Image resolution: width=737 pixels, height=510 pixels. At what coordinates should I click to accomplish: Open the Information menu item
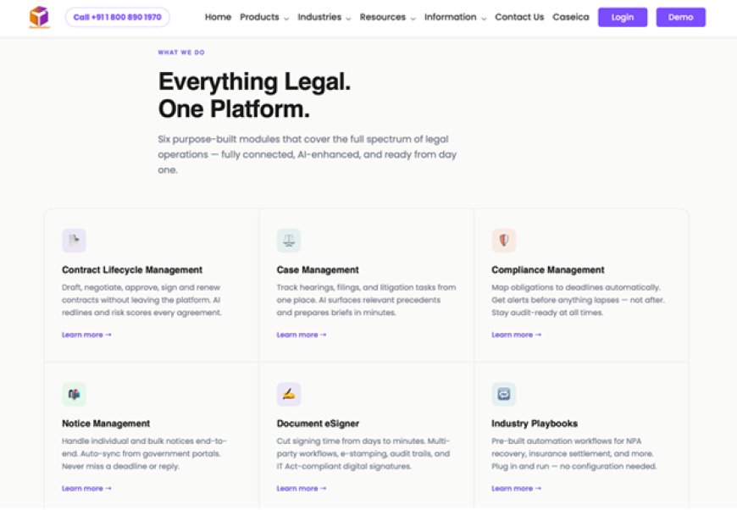point(451,17)
